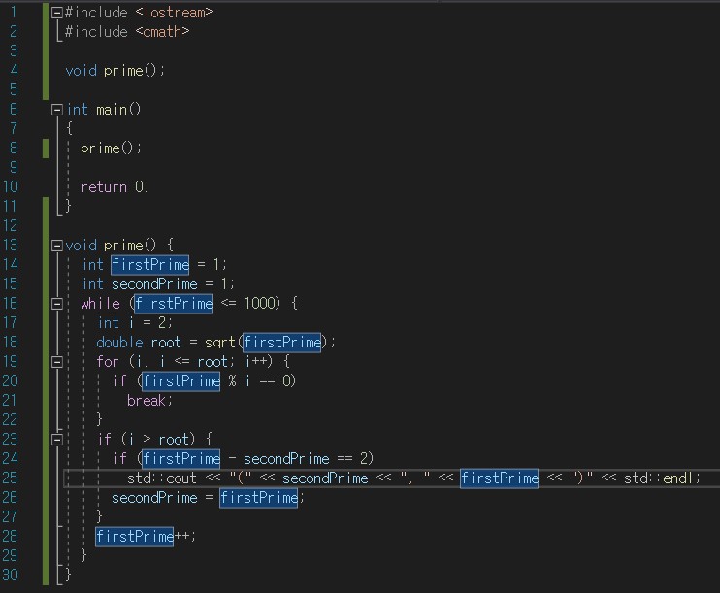Click the 'for' keyword on line 19
720x593 pixels.
pos(108,362)
